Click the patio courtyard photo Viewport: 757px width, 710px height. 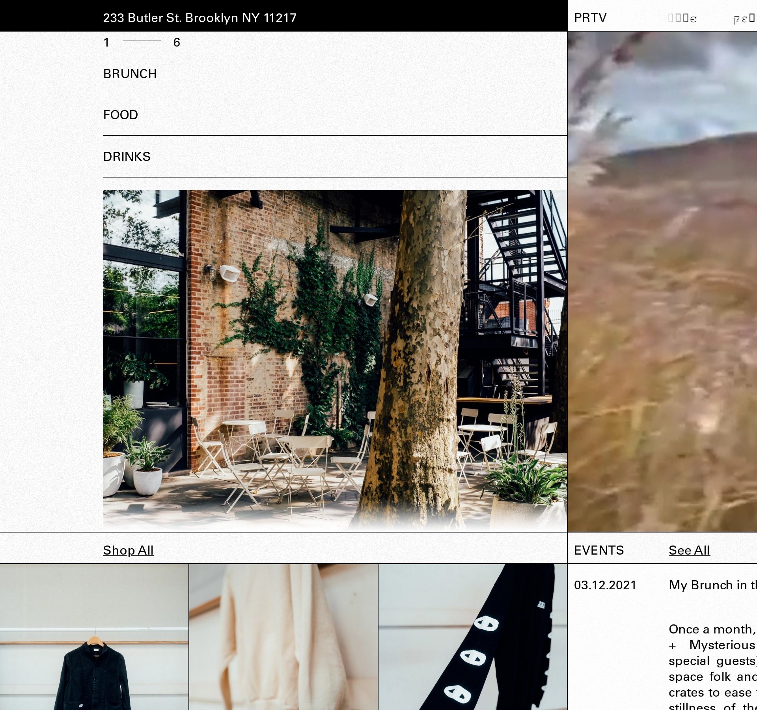(335, 360)
